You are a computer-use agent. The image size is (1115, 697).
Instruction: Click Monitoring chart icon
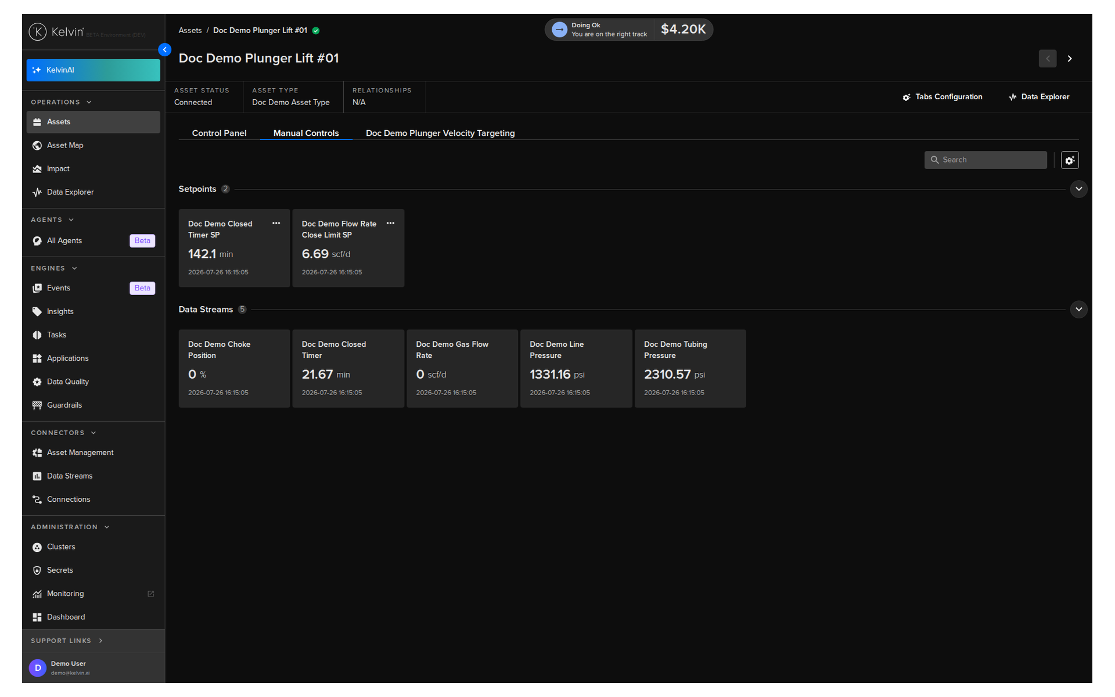(x=37, y=594)
